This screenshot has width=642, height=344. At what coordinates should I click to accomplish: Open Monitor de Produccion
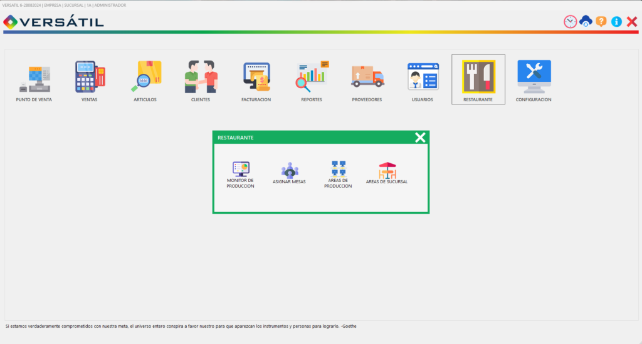(x=241, y=175)
